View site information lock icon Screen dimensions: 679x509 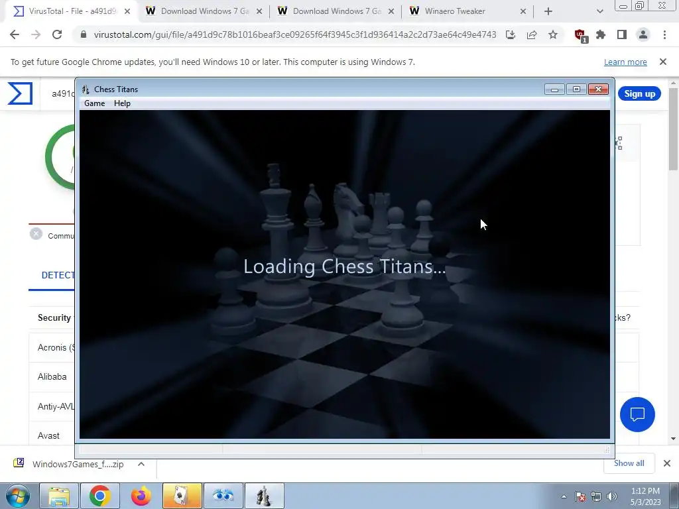tap(84, 34)
